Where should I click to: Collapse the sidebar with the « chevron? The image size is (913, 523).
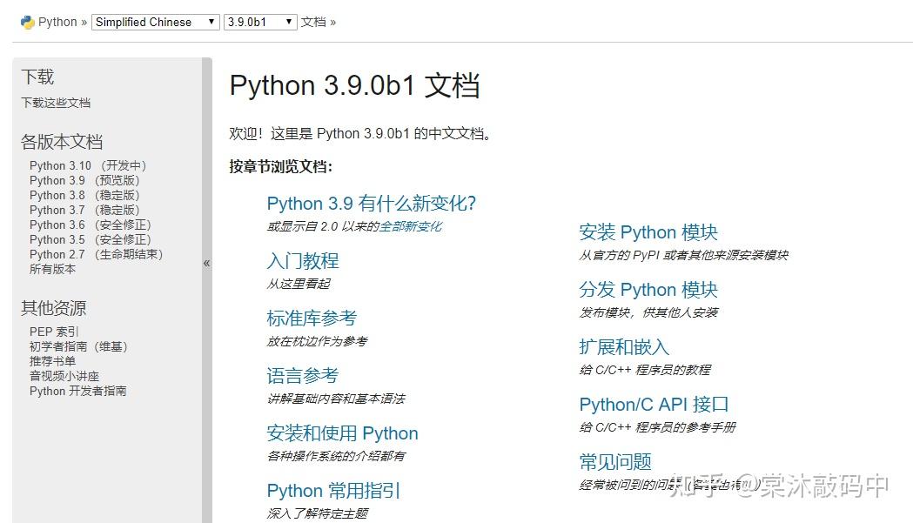tap(207, 261)
